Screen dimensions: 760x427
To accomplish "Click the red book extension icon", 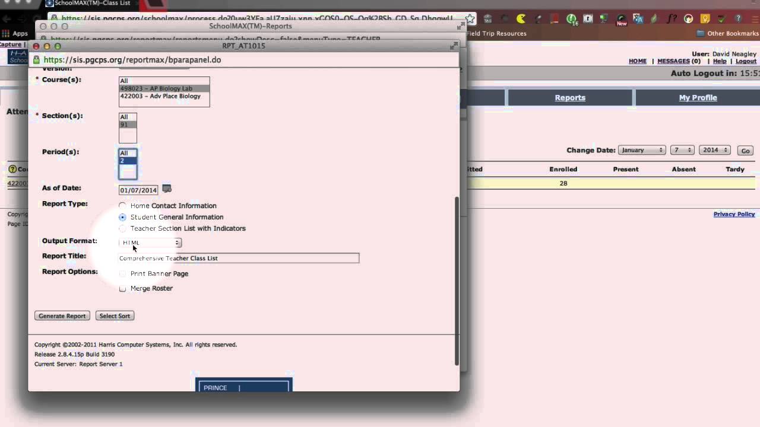I will pyautogui.click(x=555, y=18).
